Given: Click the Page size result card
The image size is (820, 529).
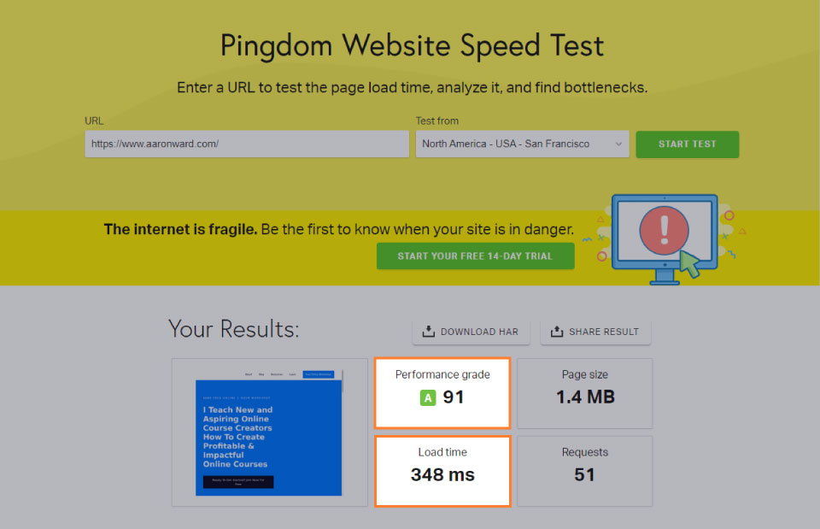Looking at the screenshot, I should pos(585,392).
